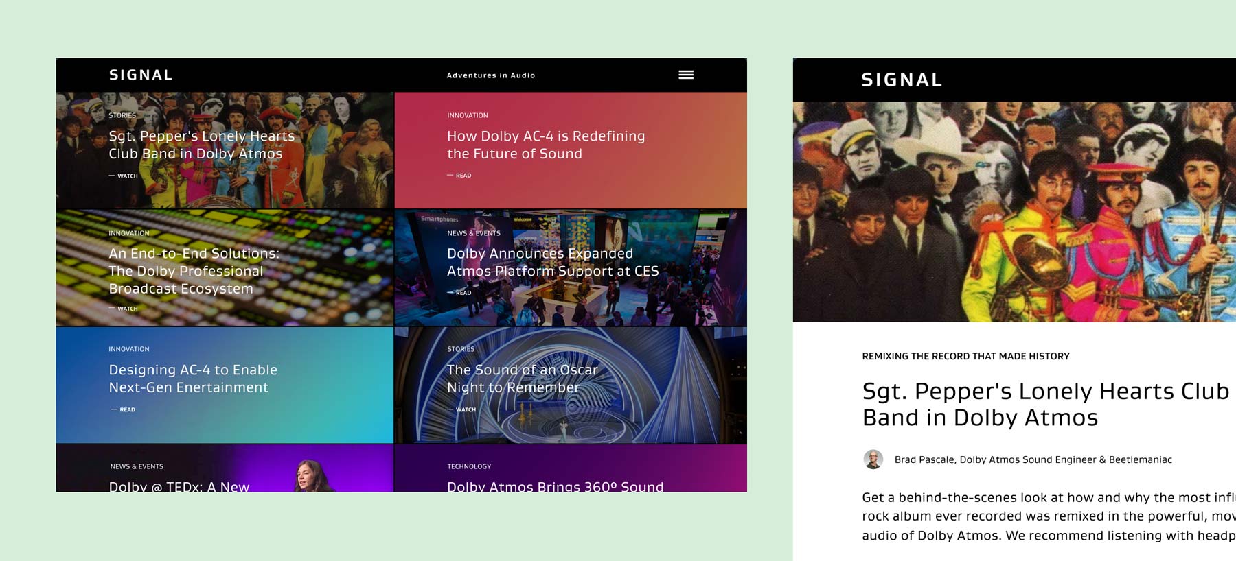Click STORIES label above Oscar Night title
1236x561 pixels.
461,349
